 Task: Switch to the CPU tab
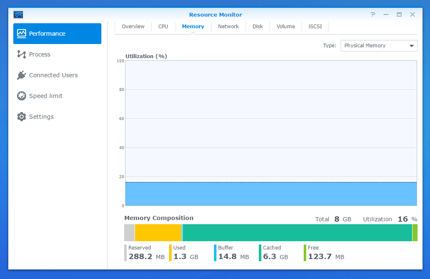click(x=163, y=27)
